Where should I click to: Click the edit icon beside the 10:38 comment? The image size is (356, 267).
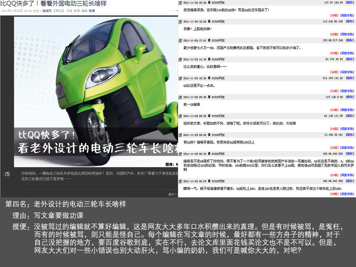point(180,78)
